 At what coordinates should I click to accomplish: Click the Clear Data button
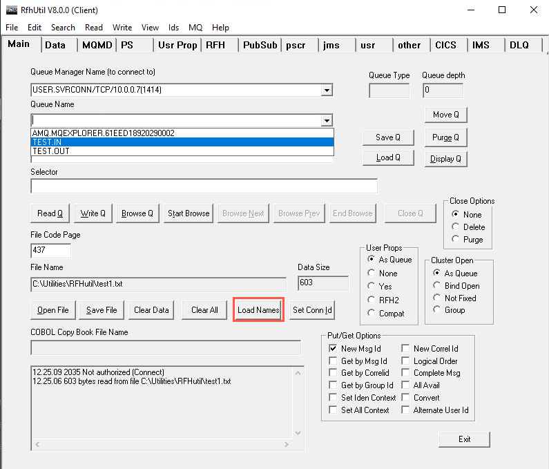(x=151, y=310)
